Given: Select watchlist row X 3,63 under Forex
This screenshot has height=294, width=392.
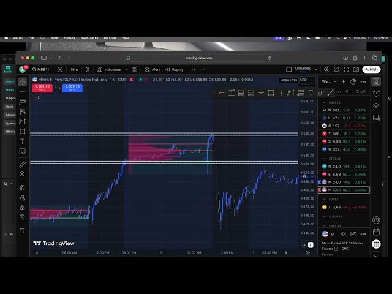Looking at the screenshot, I should (x=344, y=207).
